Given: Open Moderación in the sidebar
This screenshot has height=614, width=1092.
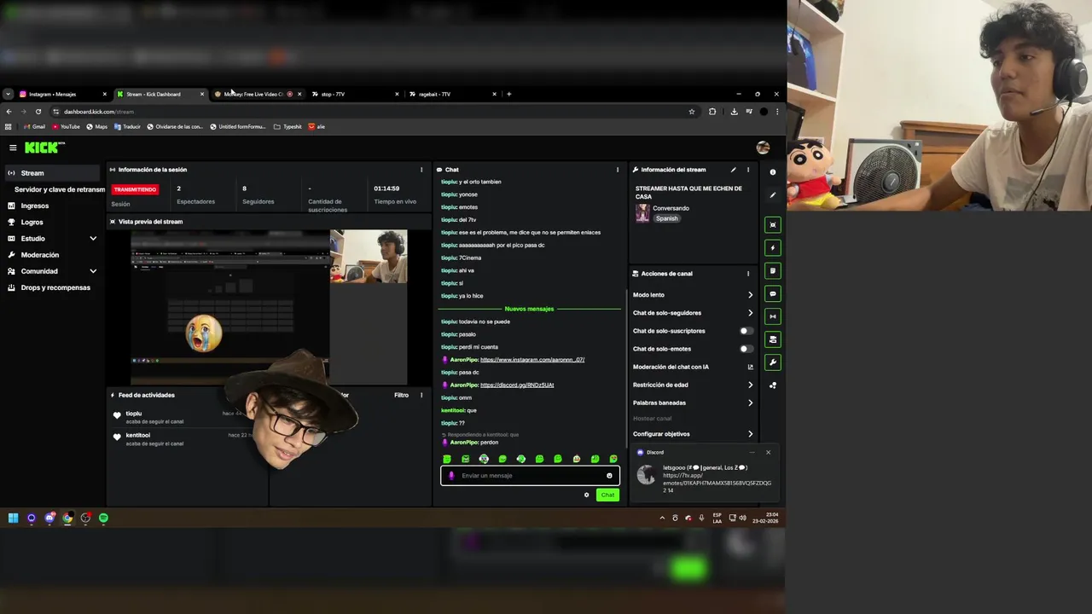Looking at the screenshot, I should 40,255.
